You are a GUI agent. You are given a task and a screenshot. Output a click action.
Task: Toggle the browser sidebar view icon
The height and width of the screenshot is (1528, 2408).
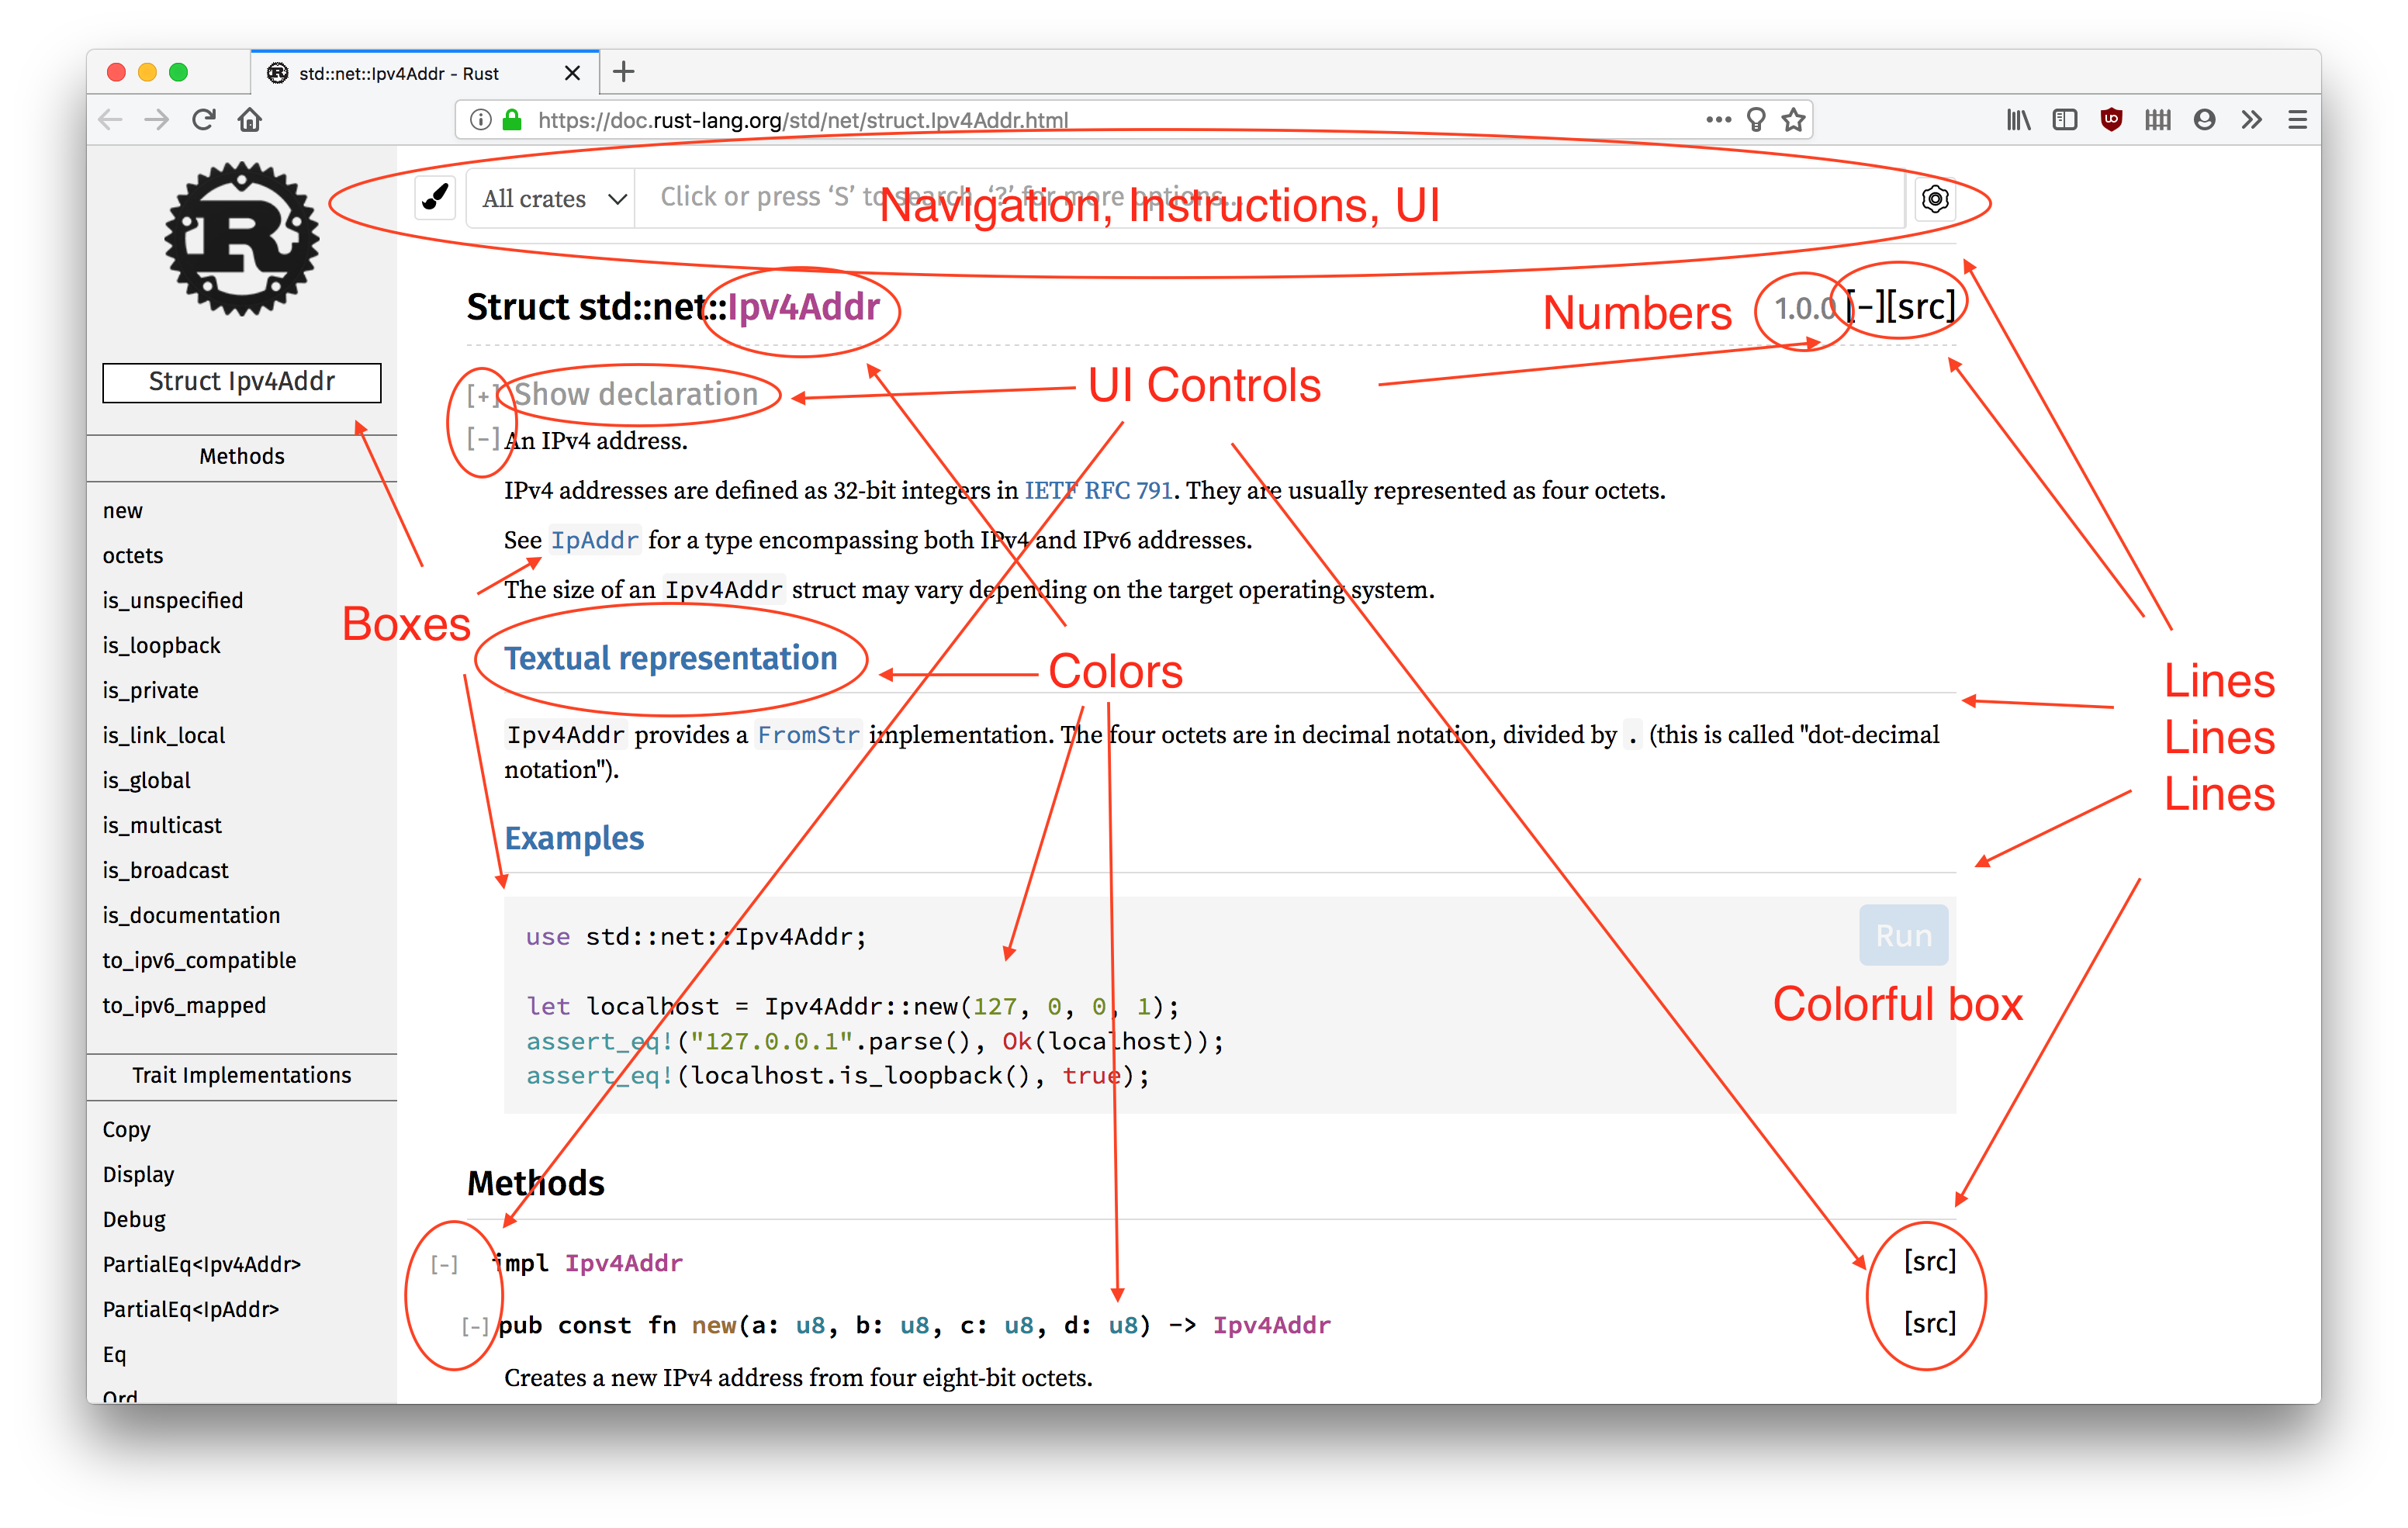(x=2064, y=120)
